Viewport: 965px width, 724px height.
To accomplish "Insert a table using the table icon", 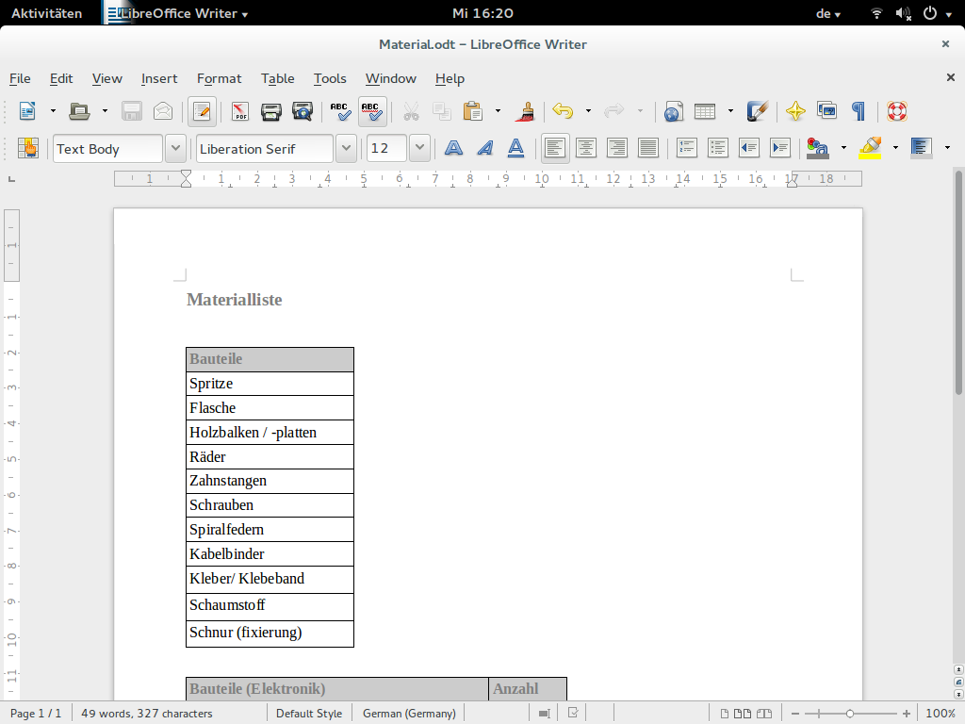I will coord(705,111).
